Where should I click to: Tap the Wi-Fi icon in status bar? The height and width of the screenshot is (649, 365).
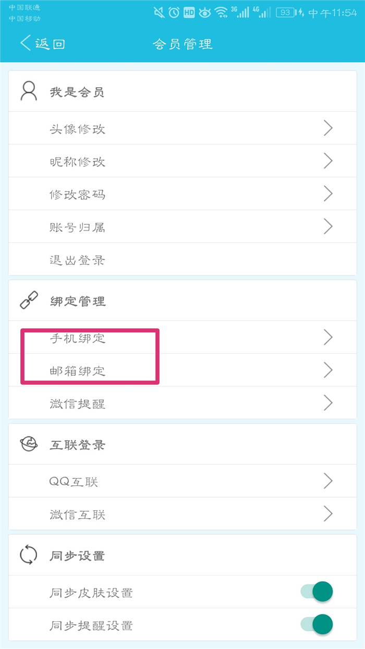tap(221, 13)
